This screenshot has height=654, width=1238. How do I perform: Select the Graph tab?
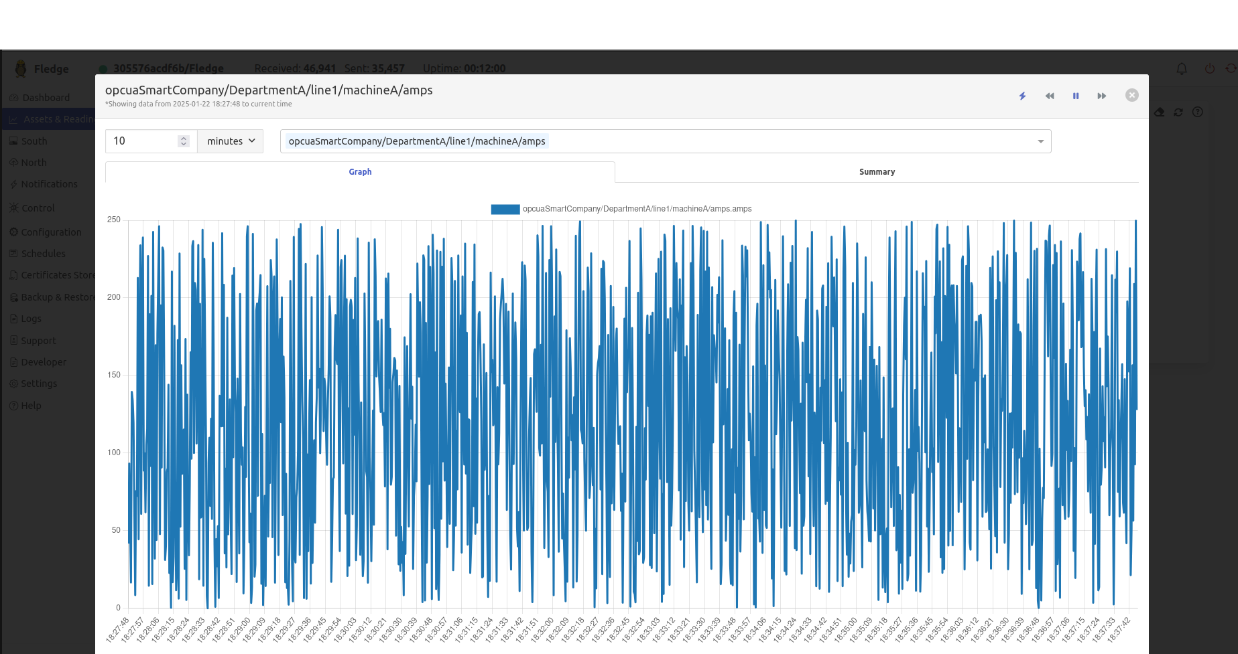(x=360, y=172)
